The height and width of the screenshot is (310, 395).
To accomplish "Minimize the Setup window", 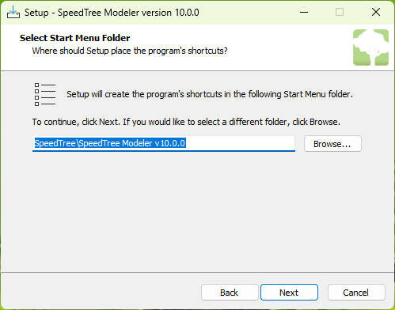I will click(x=304, y=12).
